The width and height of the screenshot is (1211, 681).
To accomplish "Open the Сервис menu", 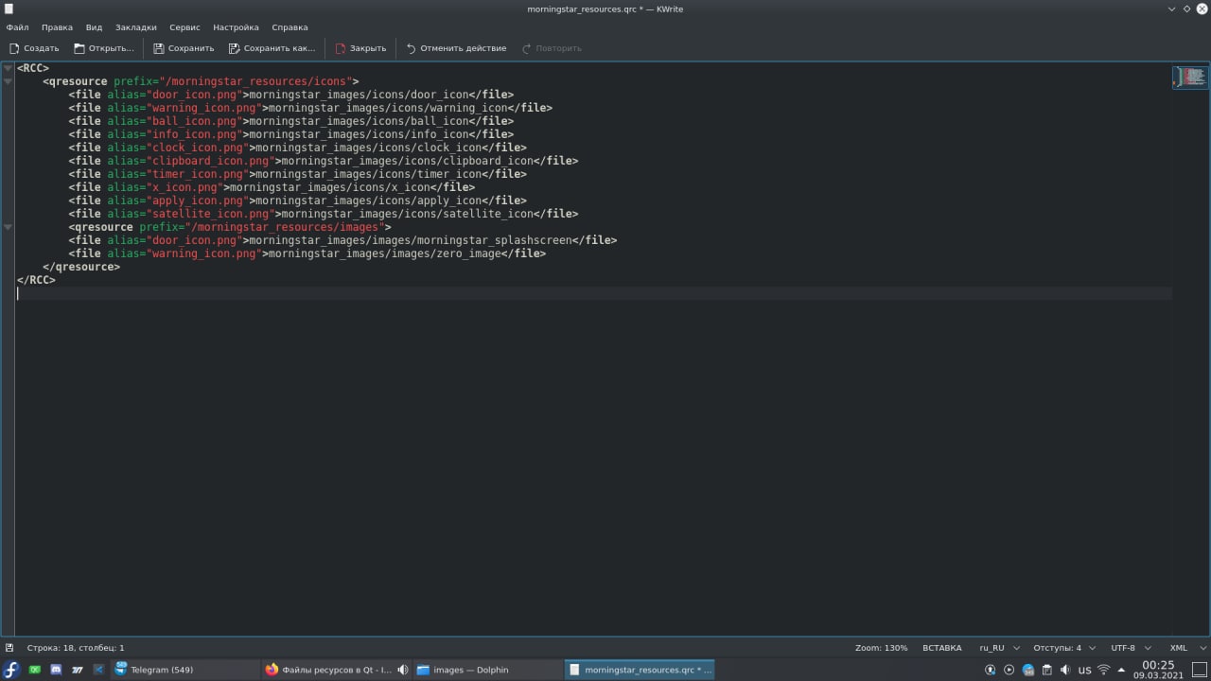I will click(x=184, y=27).
